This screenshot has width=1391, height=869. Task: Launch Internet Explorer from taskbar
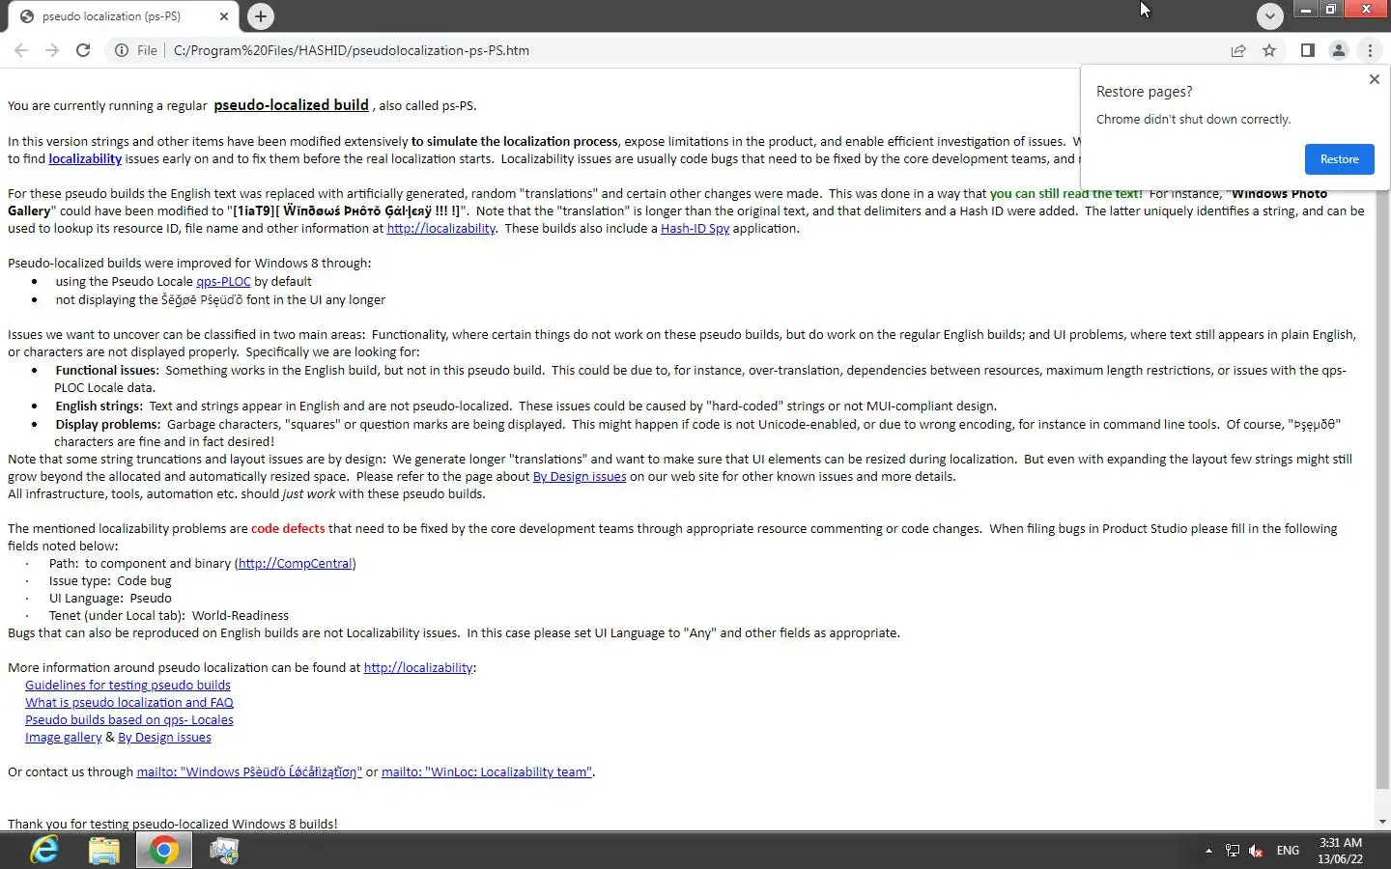point(44,851)
